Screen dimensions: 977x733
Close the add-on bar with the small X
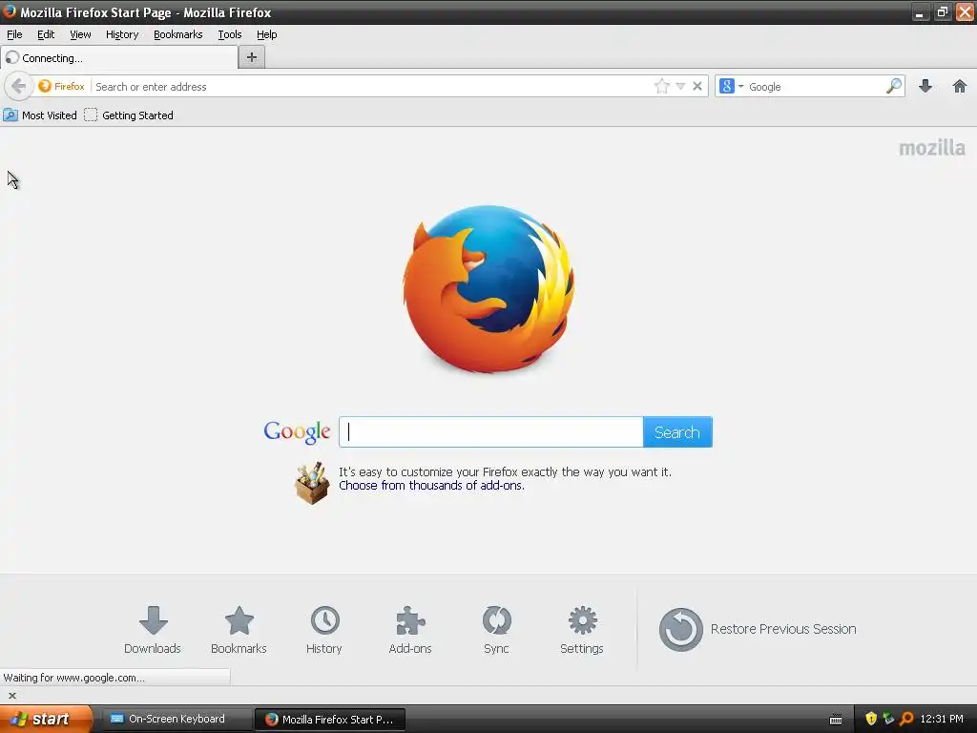pos(11,696)
